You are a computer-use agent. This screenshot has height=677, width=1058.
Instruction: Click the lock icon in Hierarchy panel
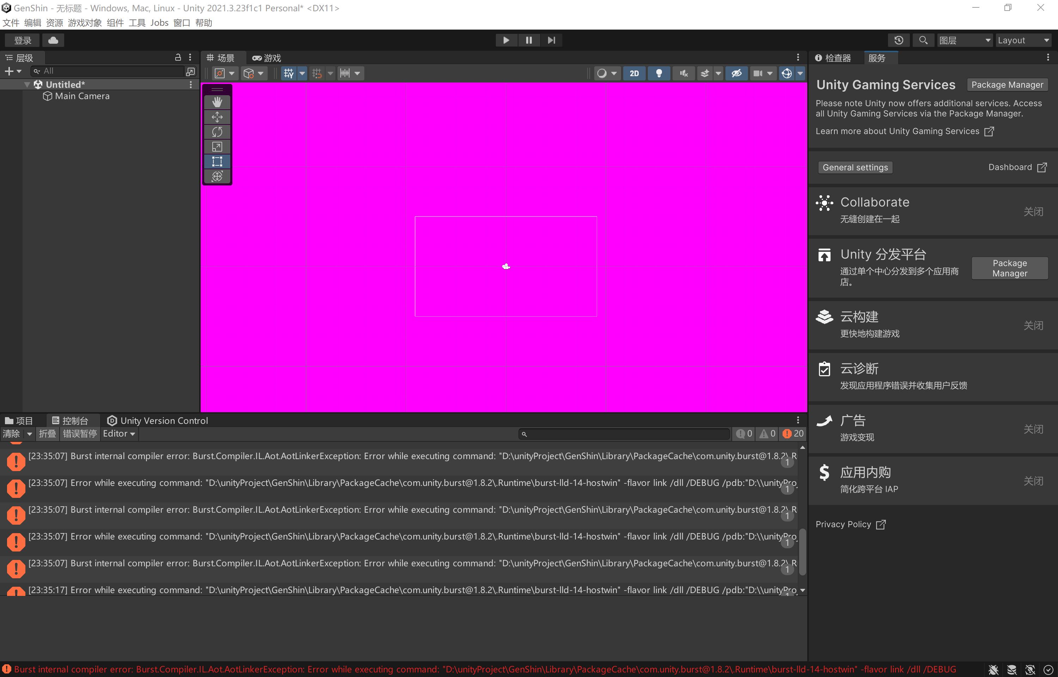point(178,57)
